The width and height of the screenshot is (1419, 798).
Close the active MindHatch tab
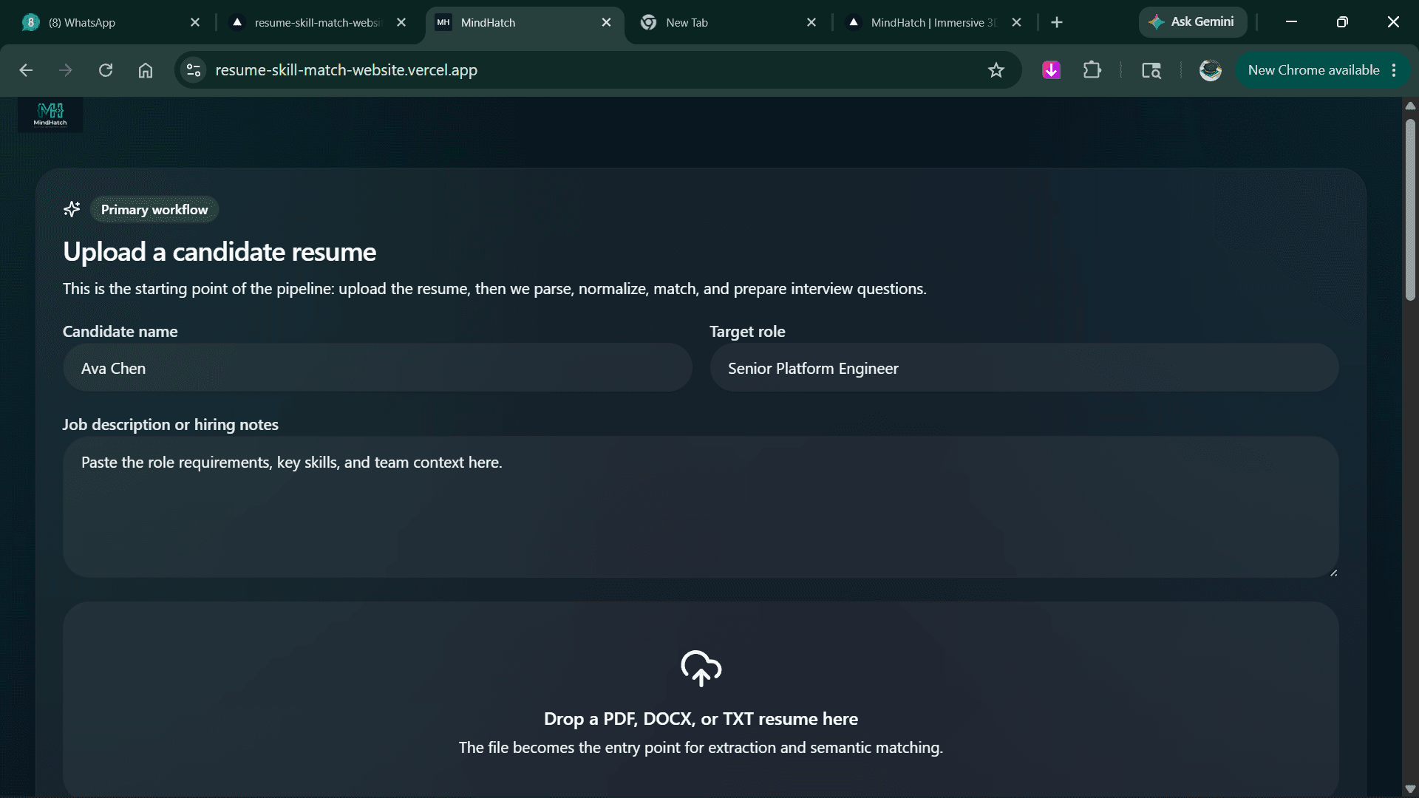pos(607,22)
